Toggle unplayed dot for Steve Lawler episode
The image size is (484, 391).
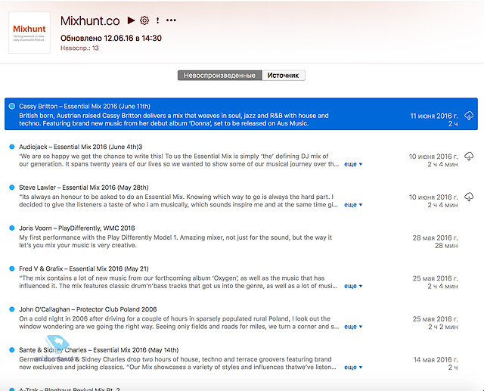pyautogui.click(x=12, y=188)
